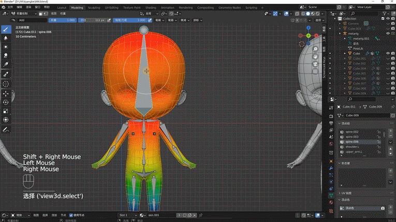
Task: Select the Sample Weight eyedropper tool
Action: click(x=6, y=74)
